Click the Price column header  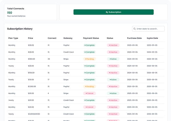tap(31, 38)
